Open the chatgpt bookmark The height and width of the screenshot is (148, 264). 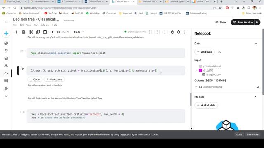151,13
